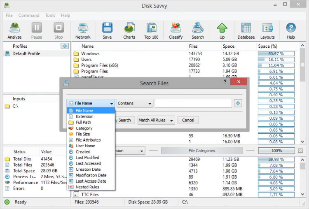The image size is (309, 209).
Task: Choose Full Path from the dropdown list
Action: click(x=91, y=123)
